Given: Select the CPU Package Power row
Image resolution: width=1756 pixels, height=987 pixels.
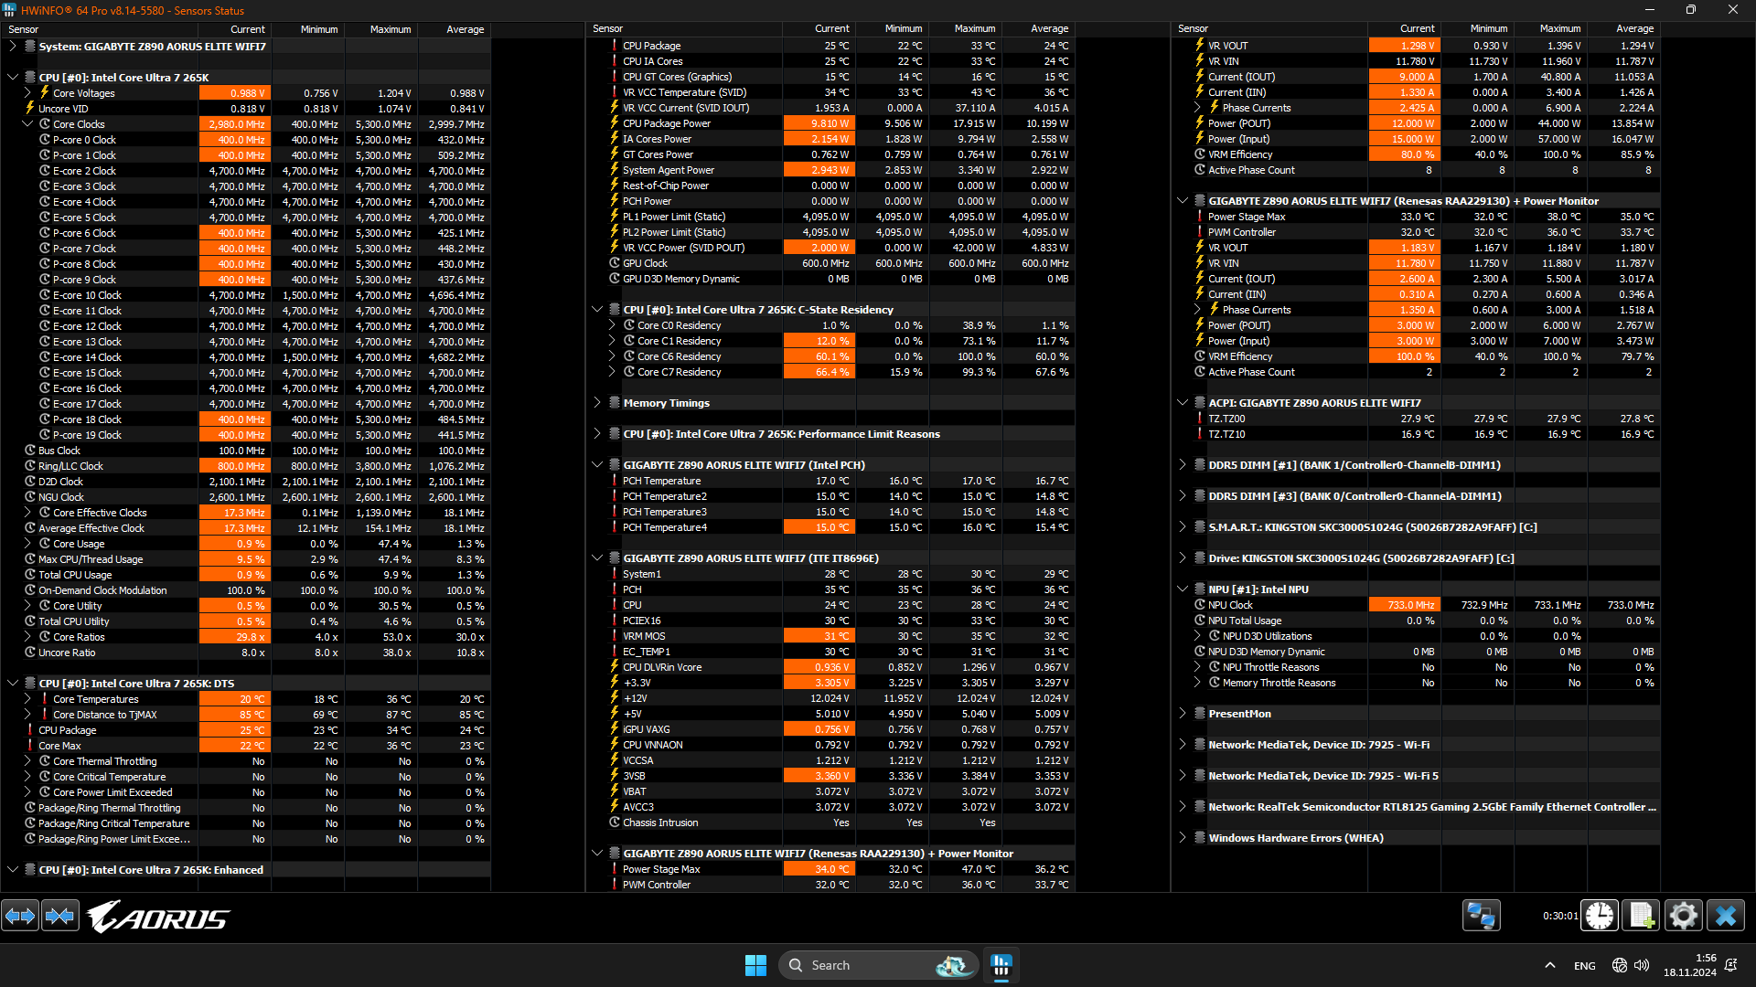Looking at the screenshot, I should (x=667, y=123).
